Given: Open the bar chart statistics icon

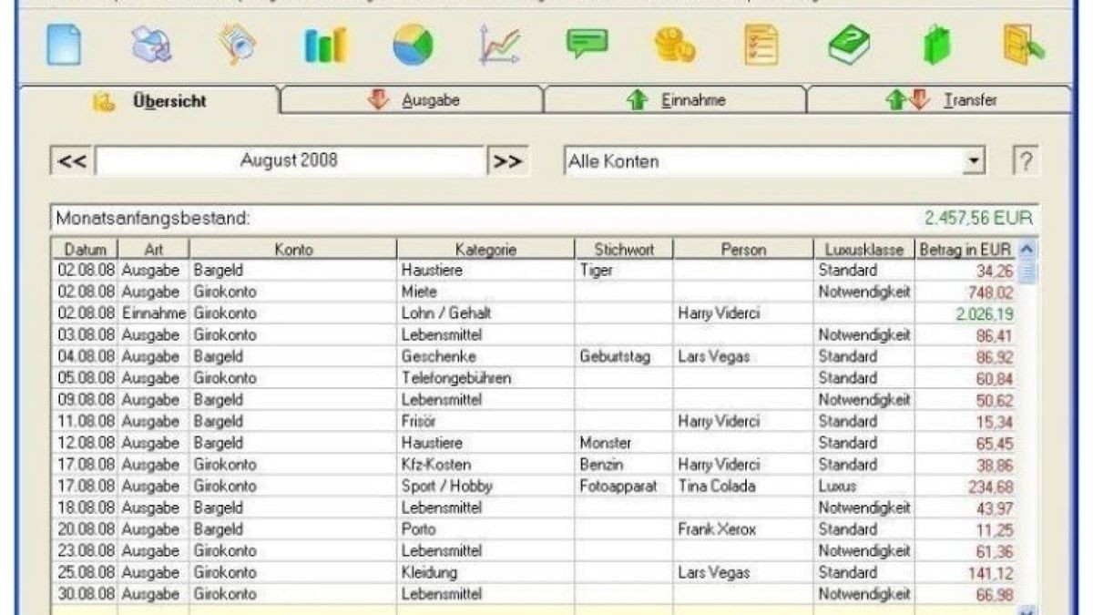Looking at the screenshot, I should pos(325,46).
